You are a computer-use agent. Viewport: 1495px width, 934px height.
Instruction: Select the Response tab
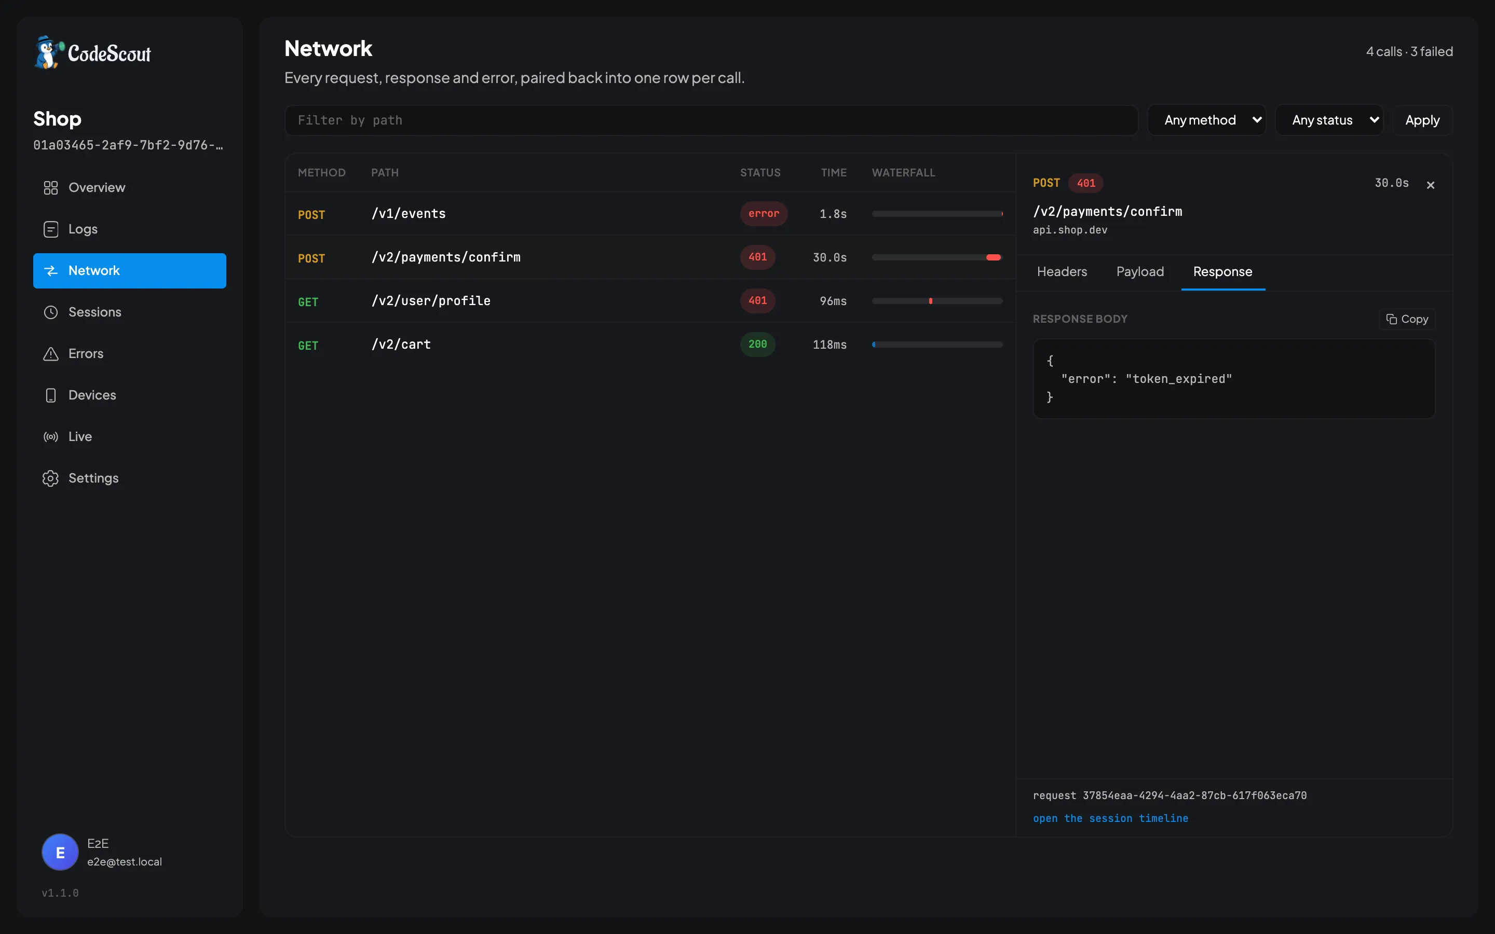click(x=1222, y=272)
